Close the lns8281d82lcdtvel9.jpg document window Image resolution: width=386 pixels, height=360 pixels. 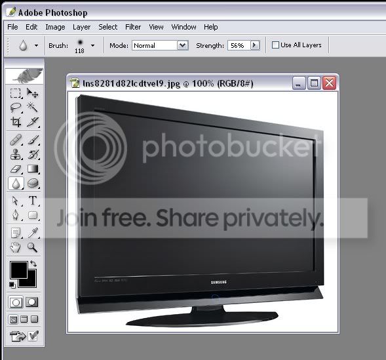tap(330, 83)
